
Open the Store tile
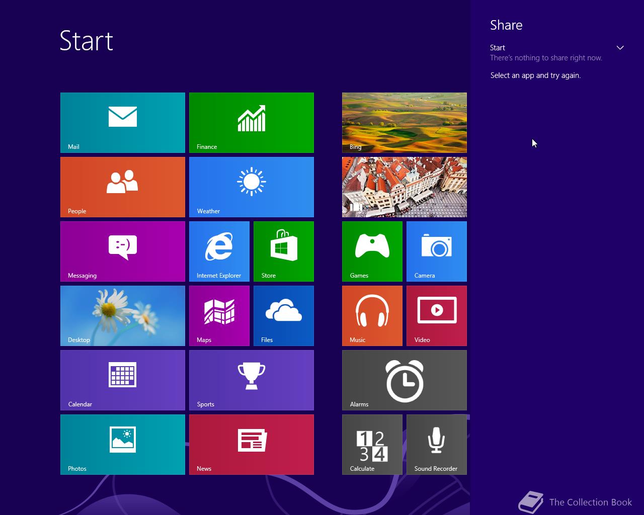point(284,251)
